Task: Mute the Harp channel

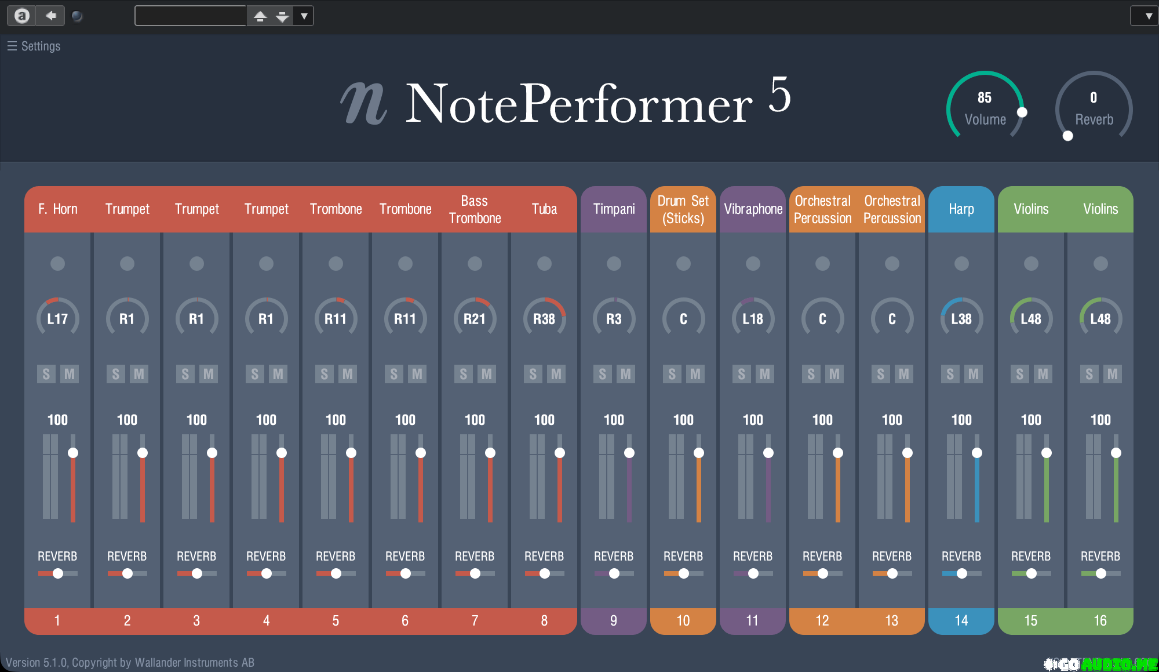Action: (x=974, y=374)
